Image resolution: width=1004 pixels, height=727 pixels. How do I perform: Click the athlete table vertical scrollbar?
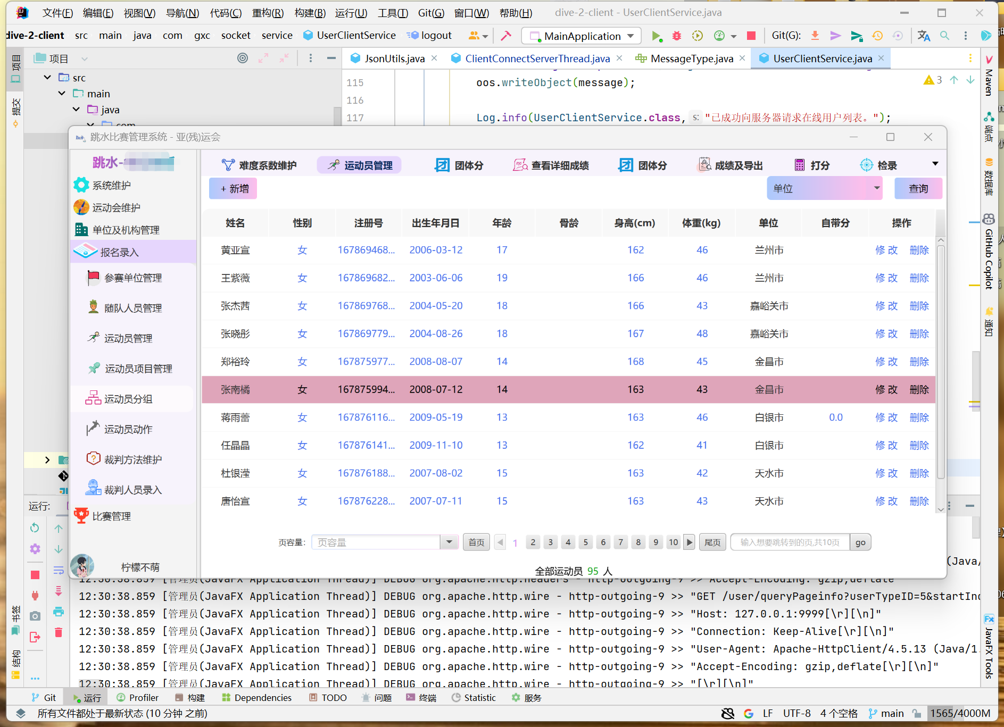coord(940,362)
